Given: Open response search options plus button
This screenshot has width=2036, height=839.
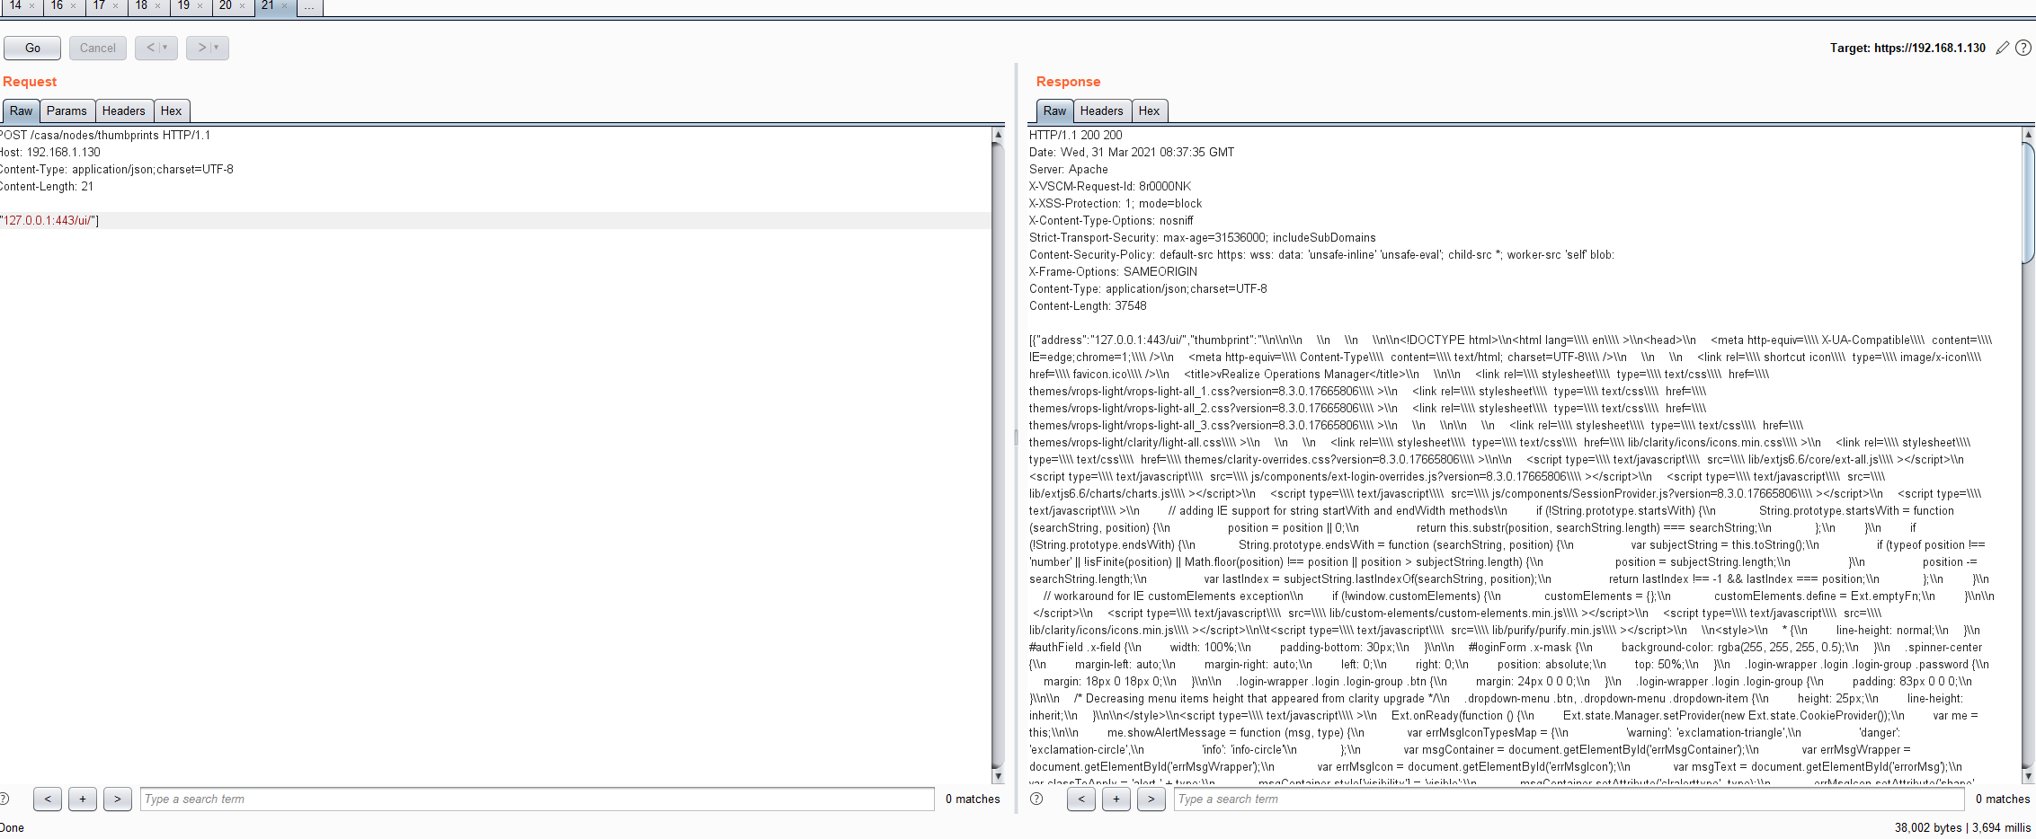Looking at the screenshot, I should [x=1116, y=799].
